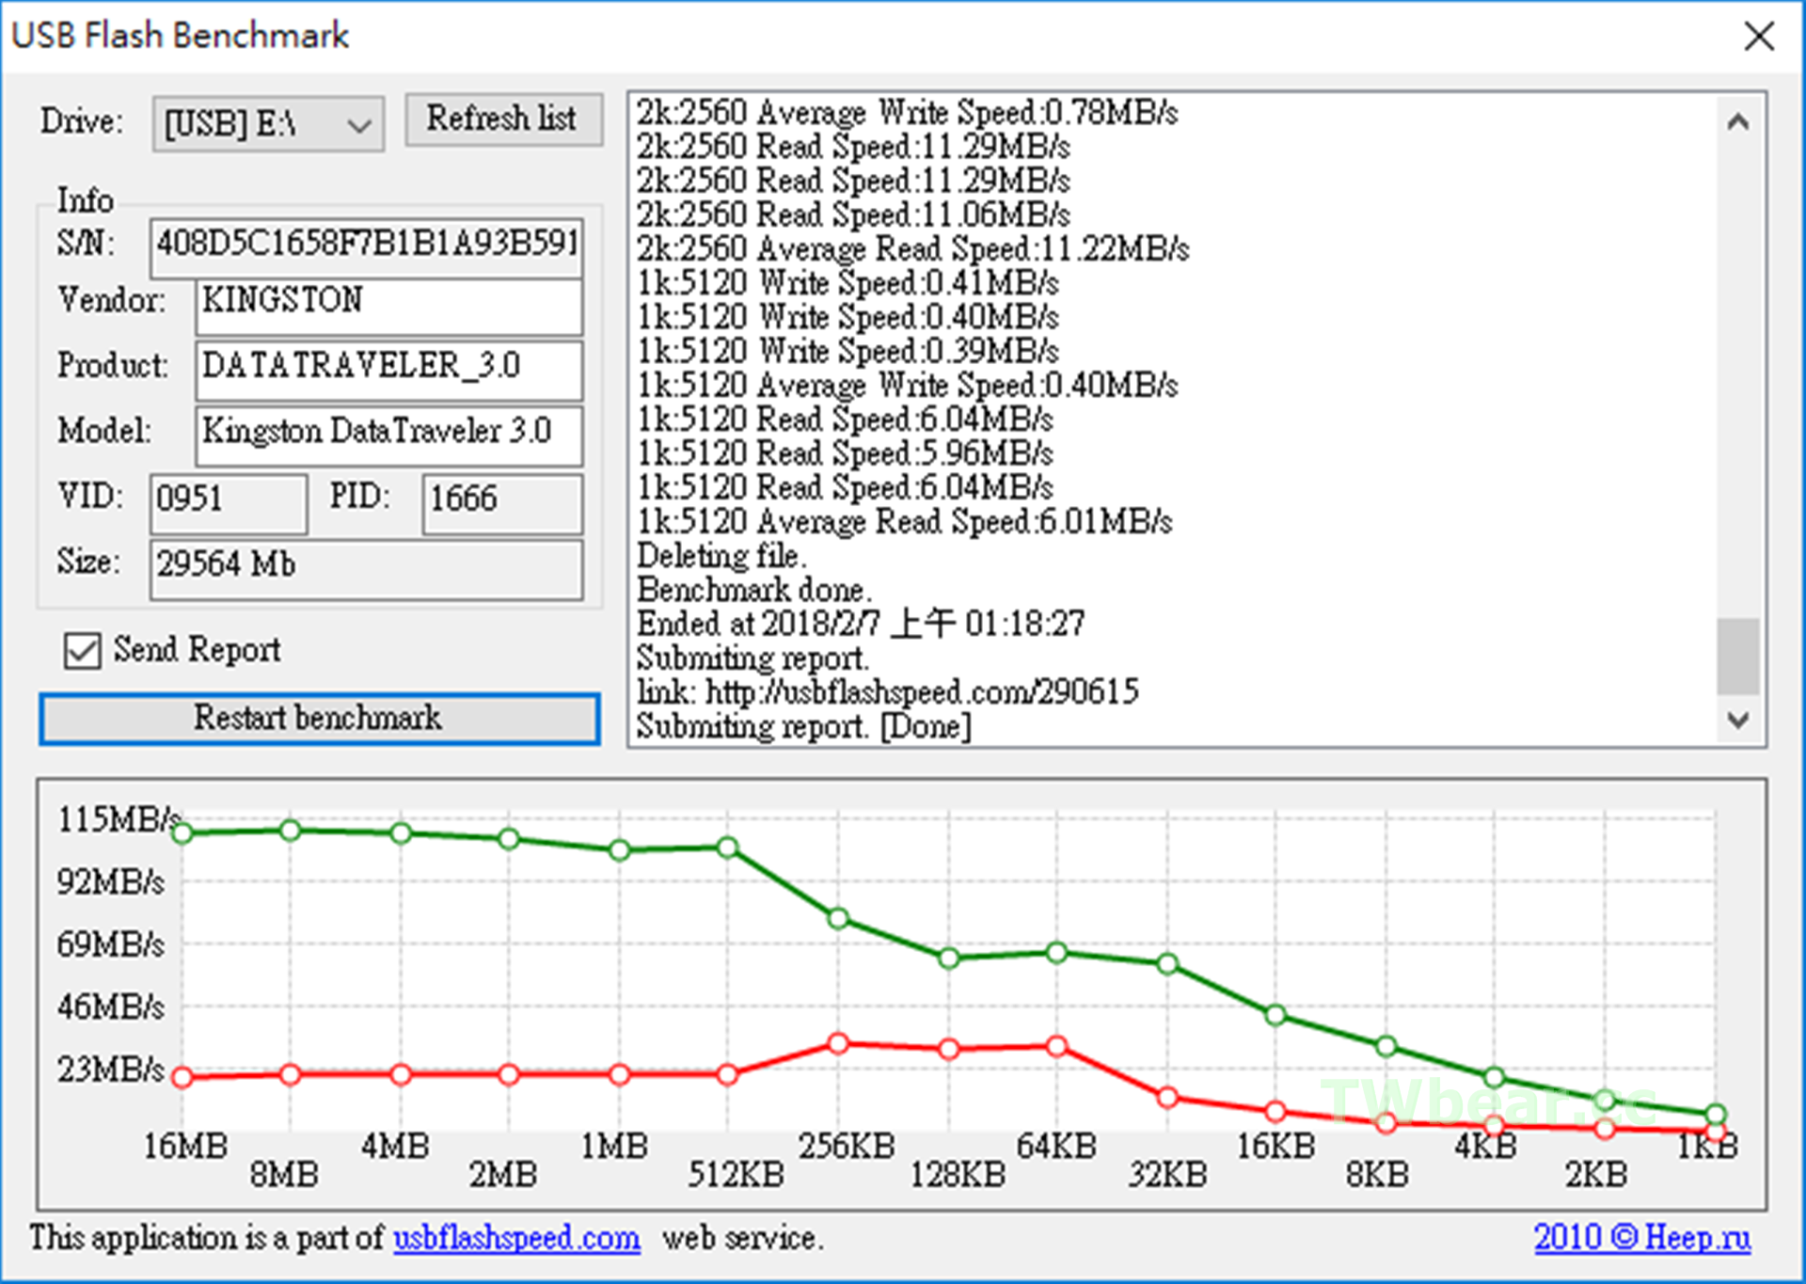The height and width of the screenshot is (1284, 1806).
Task: Open the 2010 © Heep.ru link
Action: coord(1641,1237)
